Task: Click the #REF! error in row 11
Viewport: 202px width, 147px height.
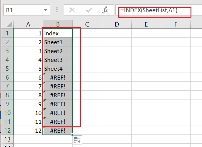Action: pos(58,122)
